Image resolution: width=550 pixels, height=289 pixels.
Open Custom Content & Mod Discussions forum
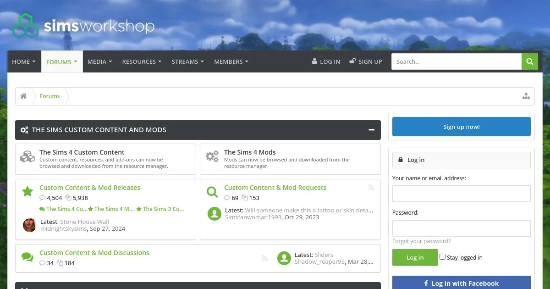pyautogui.click(x=94, y=253)
